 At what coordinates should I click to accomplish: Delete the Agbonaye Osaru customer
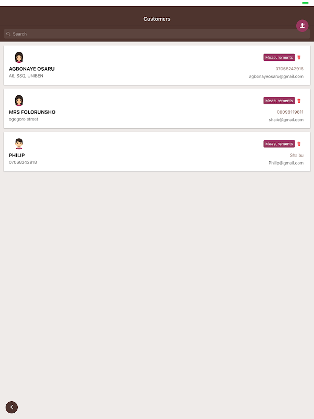click(299, 58)
